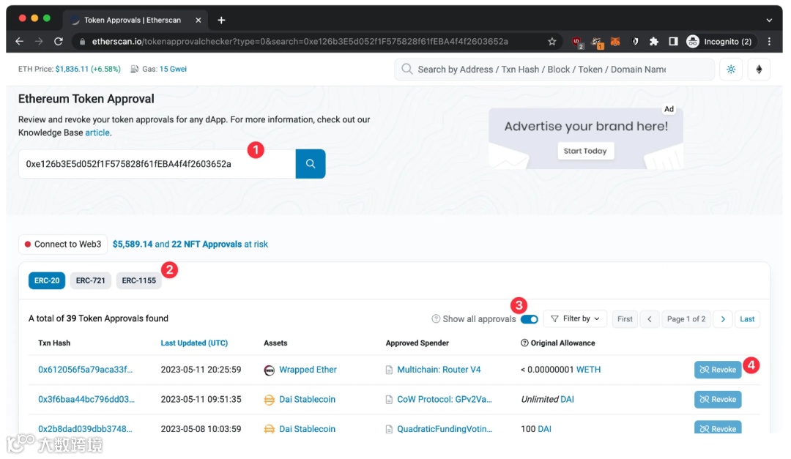This screenshot has height=459, width=791.
Task: Click the ETH price $1,836.11 link
Action: (x=72, y=69)
